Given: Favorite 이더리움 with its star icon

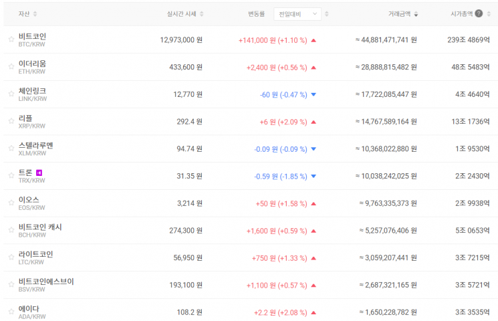Looking at the screenshot, I should click(x=11, y=66).
